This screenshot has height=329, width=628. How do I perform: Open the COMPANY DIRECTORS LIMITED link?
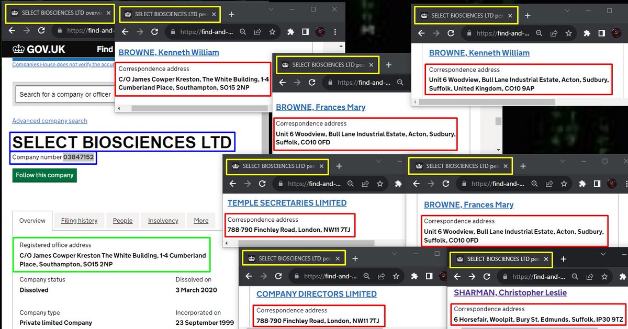[x=317, y=294]
